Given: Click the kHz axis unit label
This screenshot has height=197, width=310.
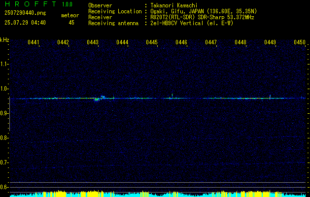Looking at the screenshot, I should click(x=5, y=40).
